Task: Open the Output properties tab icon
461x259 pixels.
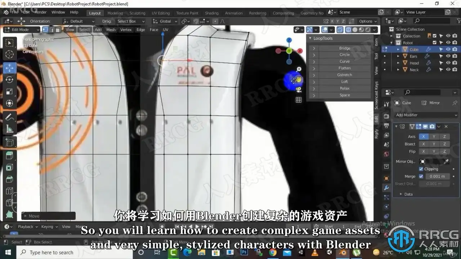Action: (386, 126)
